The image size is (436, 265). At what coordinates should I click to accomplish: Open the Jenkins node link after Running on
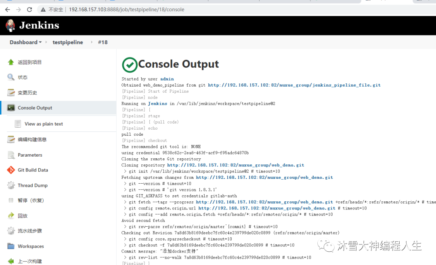point(157,104)
